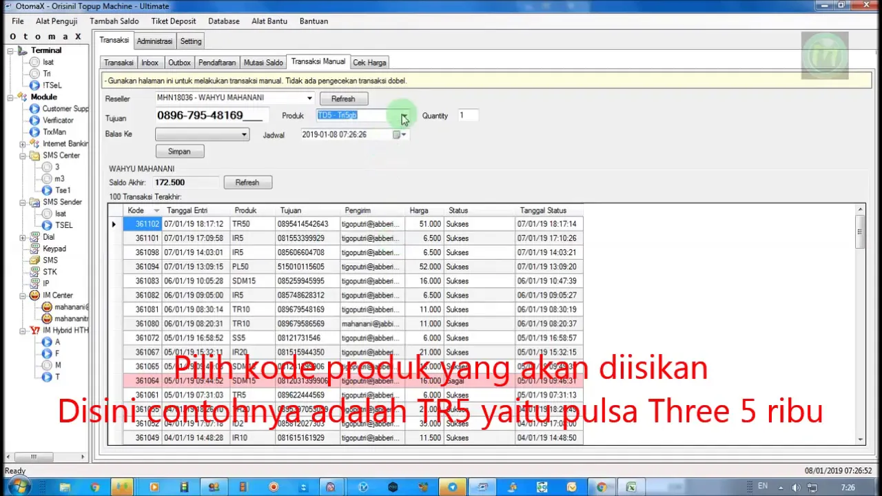Image resolution: width=882 pixels, height=496 pixels.
Task: Open the Alat Penguji menu
Action: click(x=57, y=21)
